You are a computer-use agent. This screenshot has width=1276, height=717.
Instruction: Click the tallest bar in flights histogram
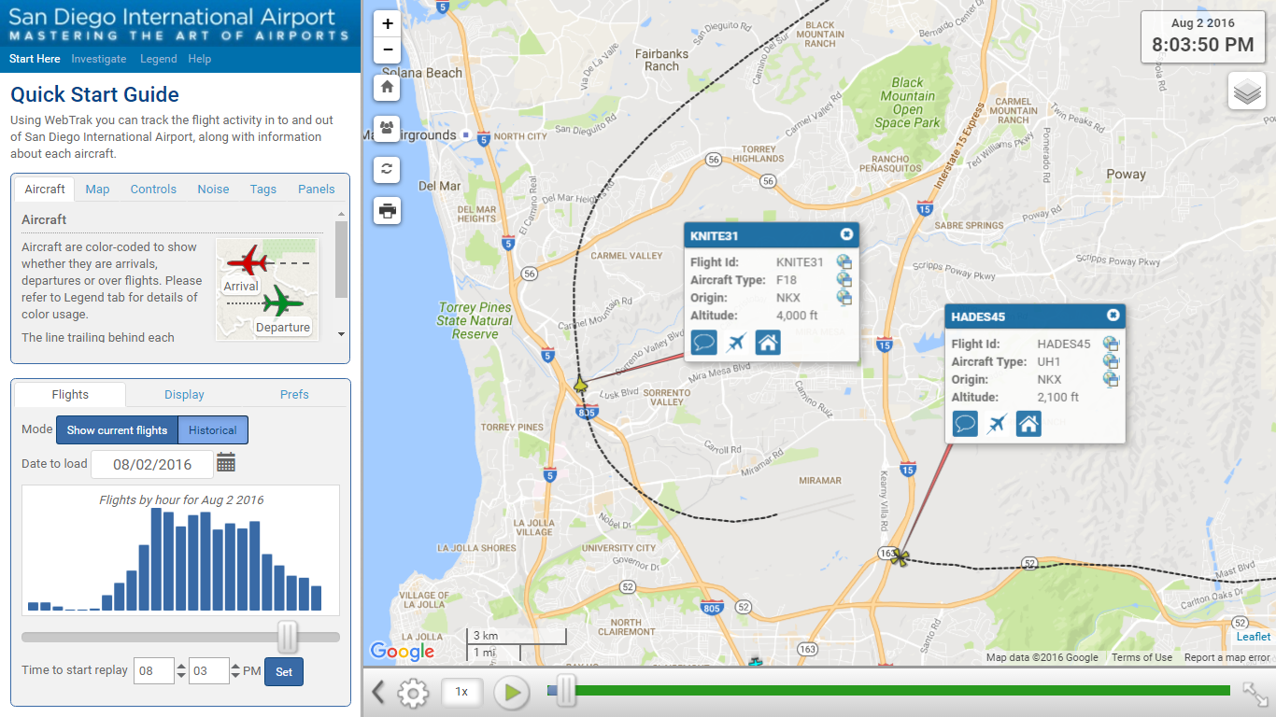[156, 560]
